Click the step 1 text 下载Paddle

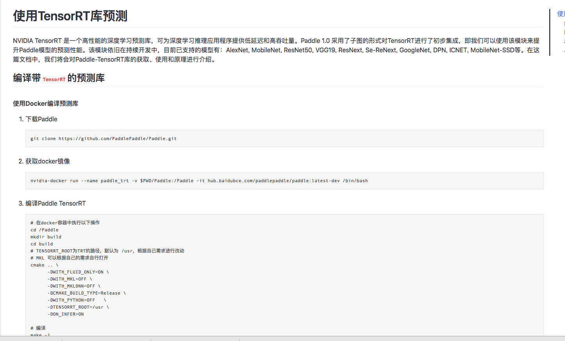[x=41, y=119]
